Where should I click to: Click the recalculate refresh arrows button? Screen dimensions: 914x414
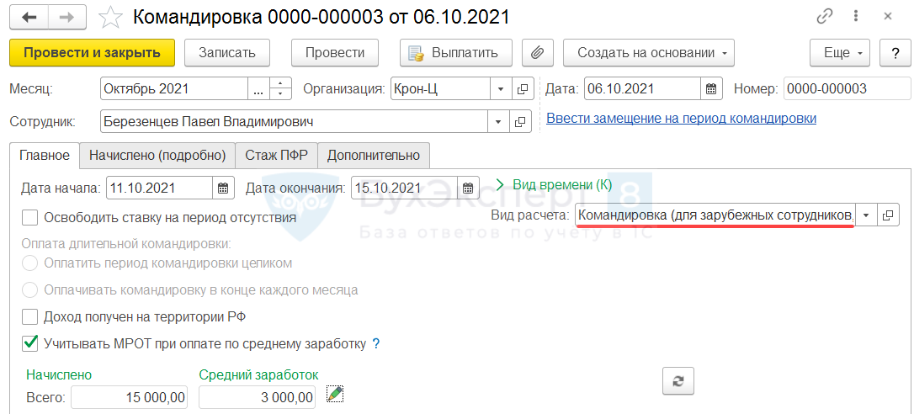(x=678, y=380)
